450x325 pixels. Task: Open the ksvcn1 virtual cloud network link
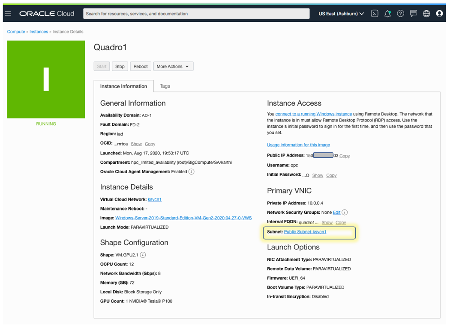155,199
